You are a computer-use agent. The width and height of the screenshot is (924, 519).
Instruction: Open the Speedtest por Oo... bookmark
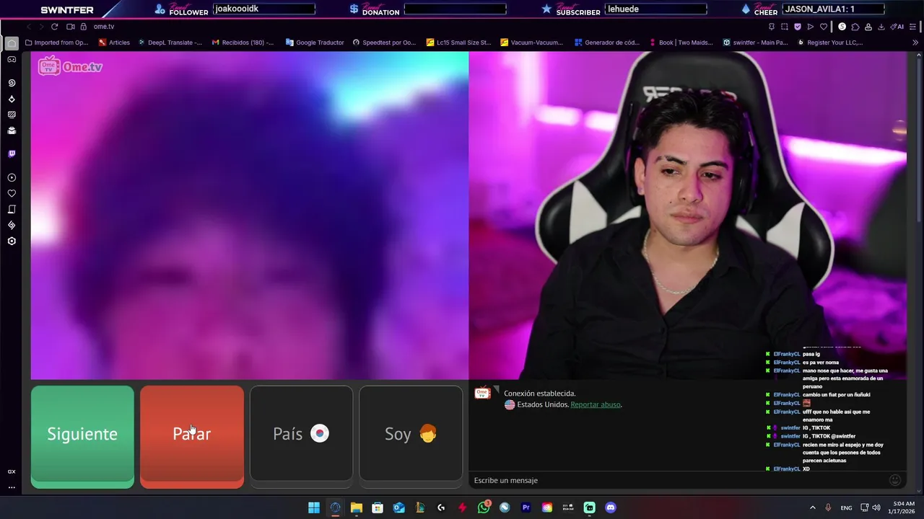pos(384,43)
